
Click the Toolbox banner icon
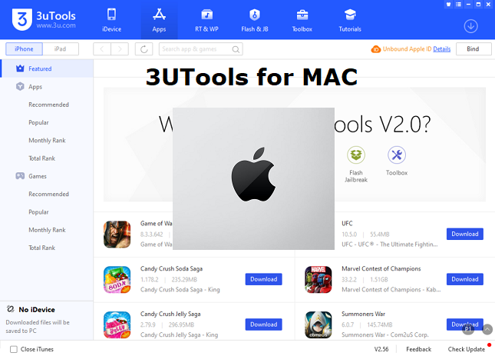coord(397,155)
